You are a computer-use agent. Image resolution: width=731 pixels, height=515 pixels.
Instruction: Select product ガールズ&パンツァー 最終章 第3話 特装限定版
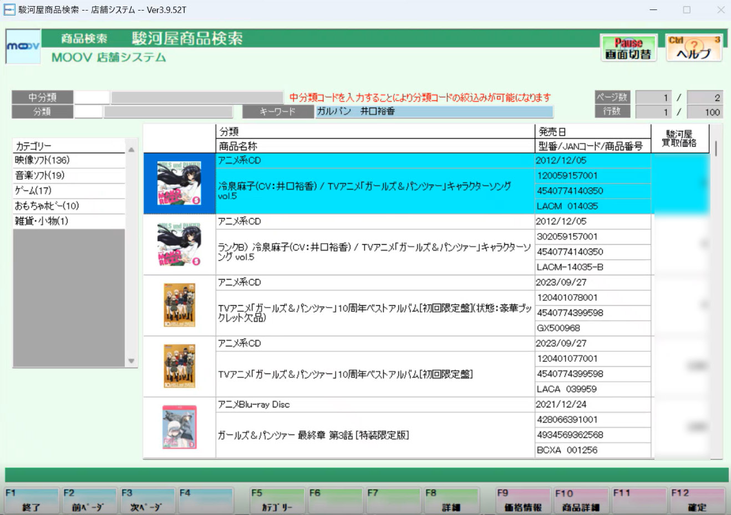pos(375,435)
